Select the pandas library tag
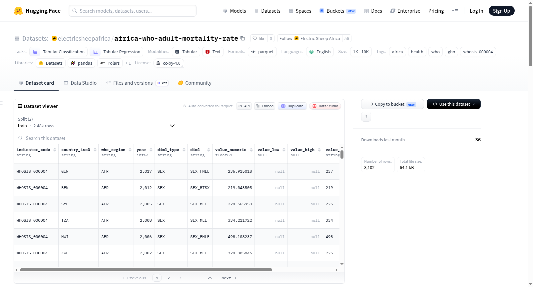This screenshot has width=533, height=287. 82,63
